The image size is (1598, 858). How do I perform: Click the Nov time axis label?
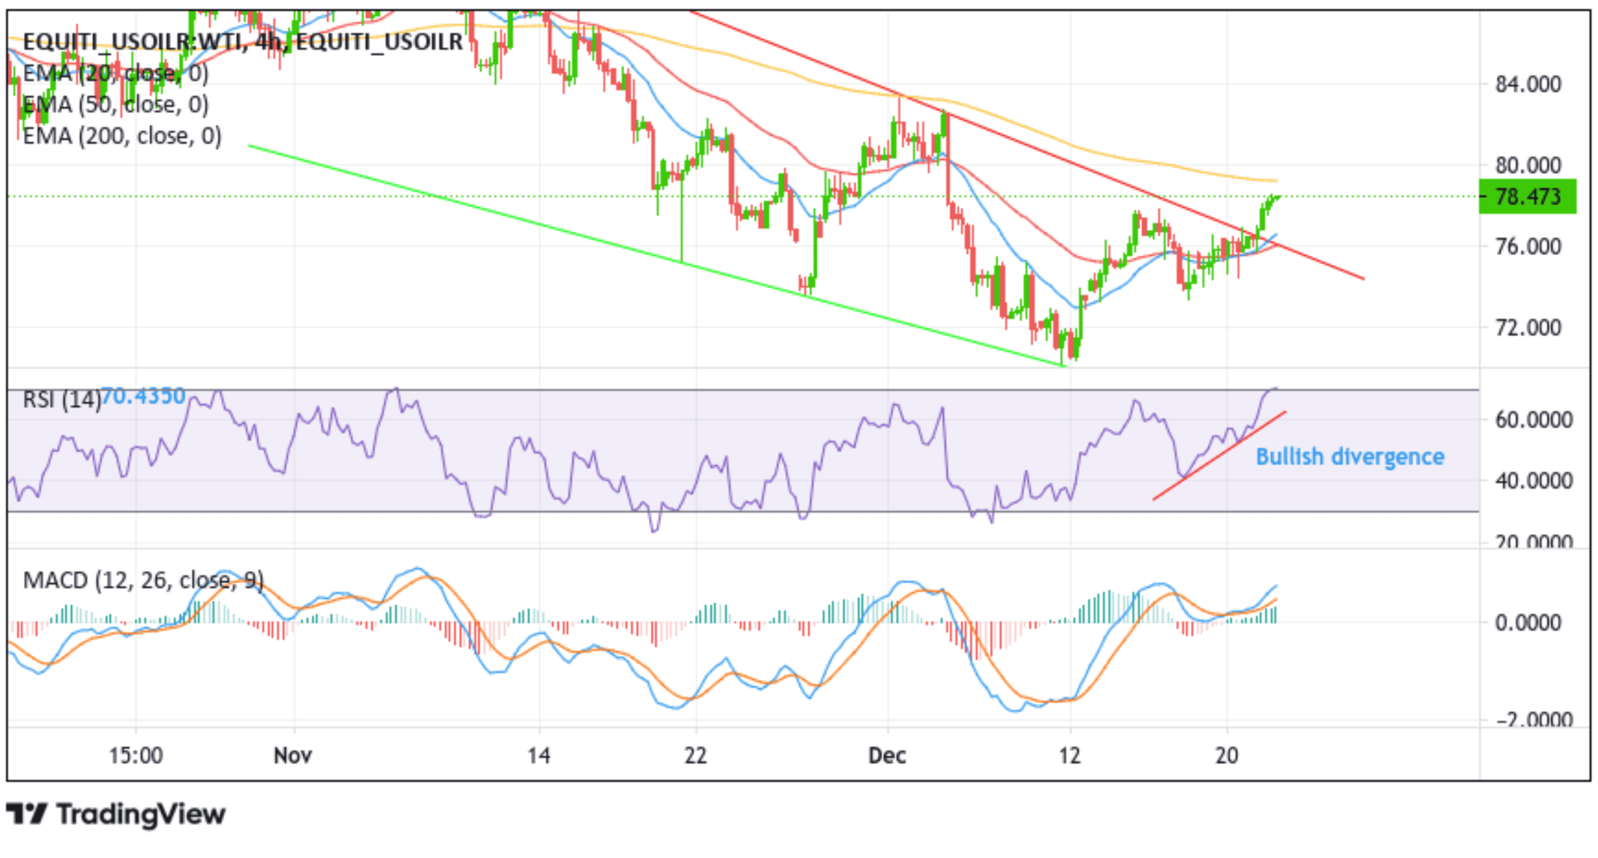(293, 756)
